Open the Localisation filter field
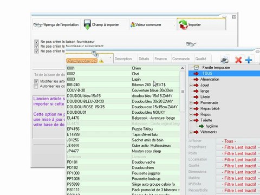260x195 pixels. (x=238, y=160)
